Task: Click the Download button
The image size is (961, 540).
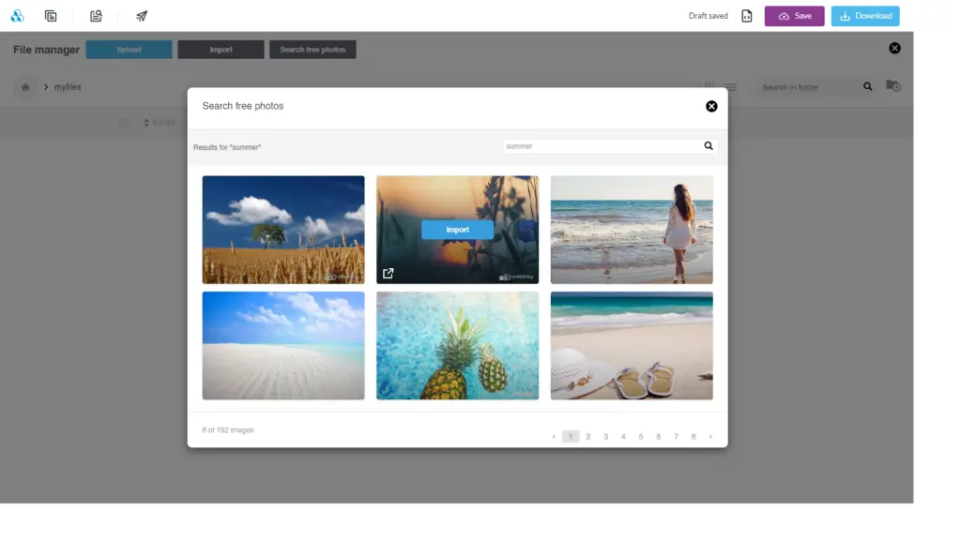Action: click(x=864, y=16)
